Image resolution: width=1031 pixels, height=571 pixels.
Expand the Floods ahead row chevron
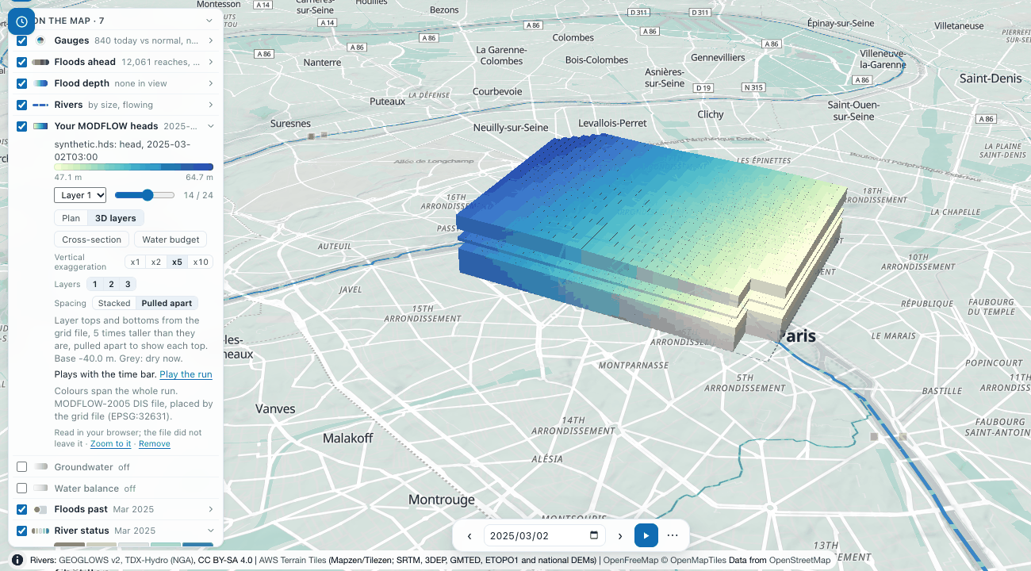pyautogui.click(x=211, y=62)
